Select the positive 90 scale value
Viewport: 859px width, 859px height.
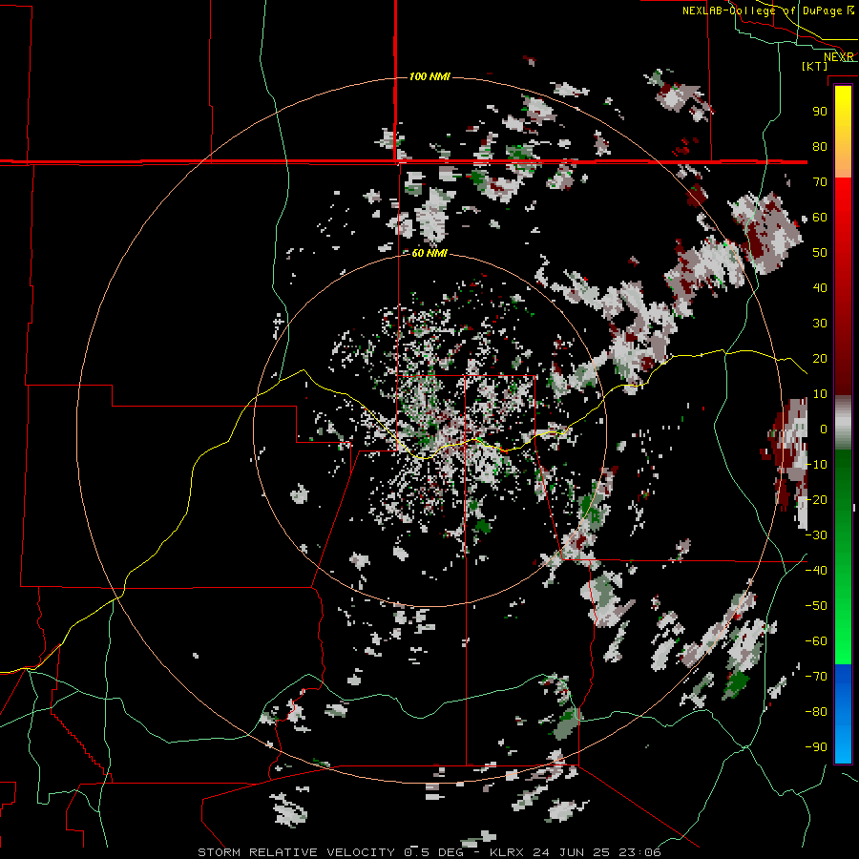coord(820,112)
